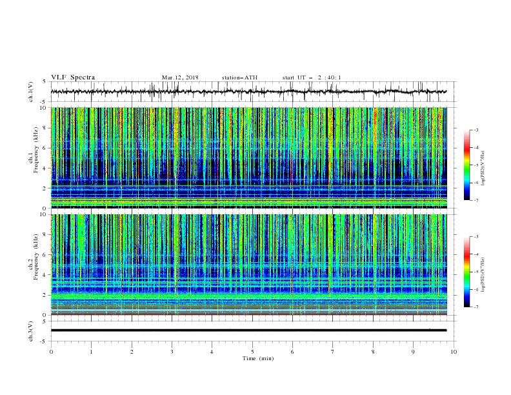The image size is (511, 395).
Task: Pick the ch.2 spectrogram color scale bar
Action: click(x=466, y=272)
